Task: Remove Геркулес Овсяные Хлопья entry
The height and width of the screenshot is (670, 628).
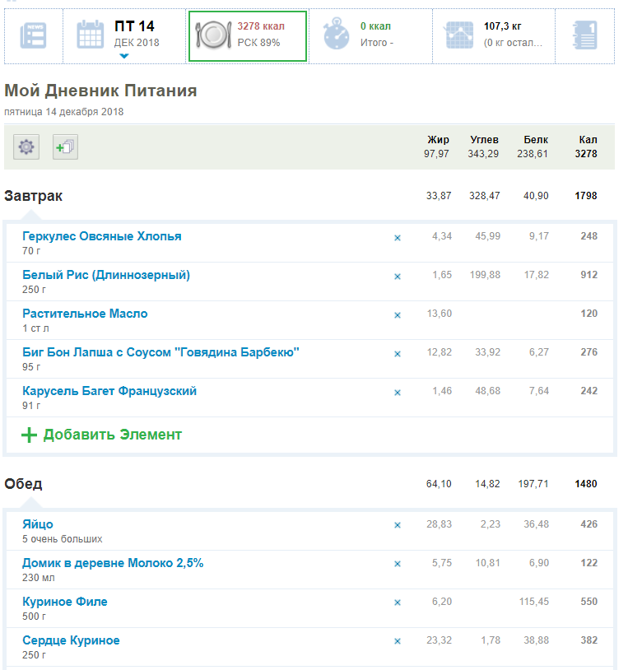Action: click(398, 238)
